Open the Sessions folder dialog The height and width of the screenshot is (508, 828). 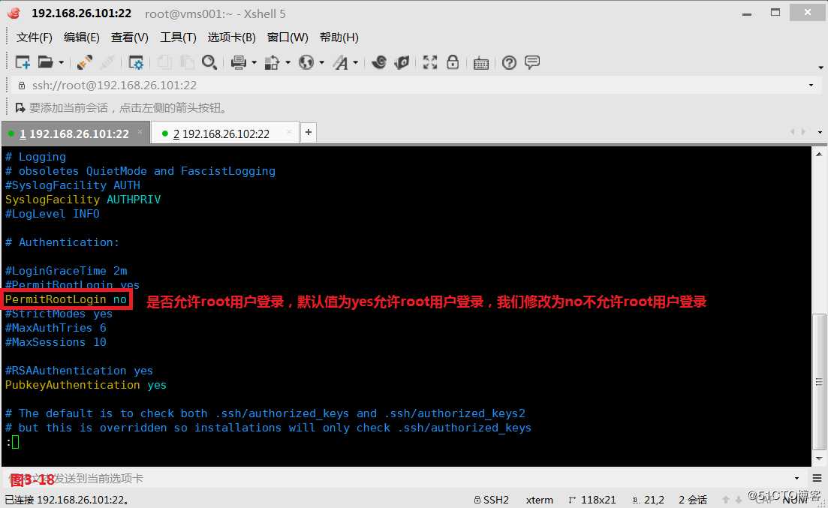point(44,62)
